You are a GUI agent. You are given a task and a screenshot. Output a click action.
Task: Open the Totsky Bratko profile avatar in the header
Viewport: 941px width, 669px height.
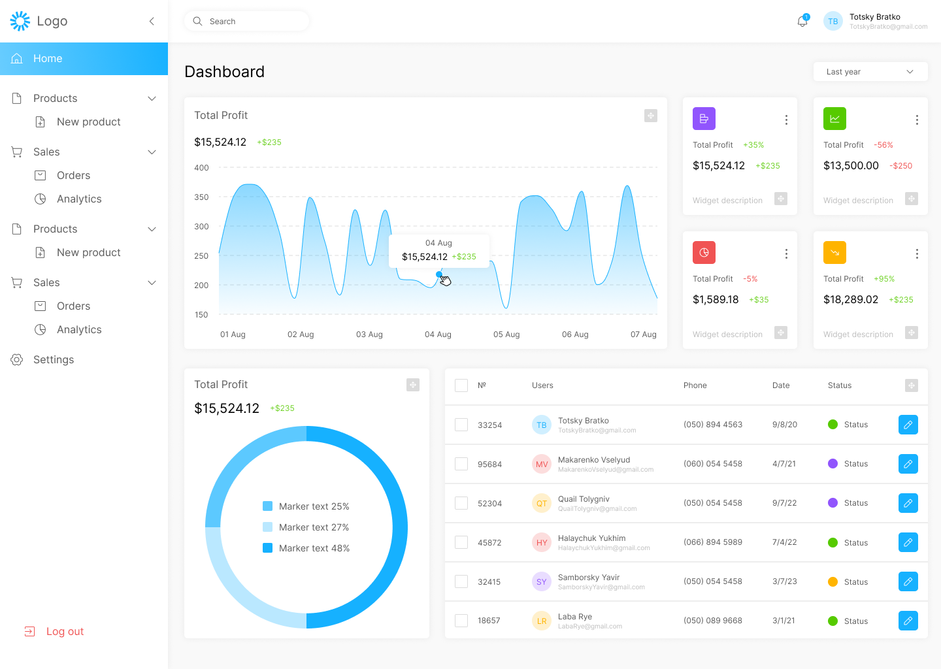click(x=833, y=22)
